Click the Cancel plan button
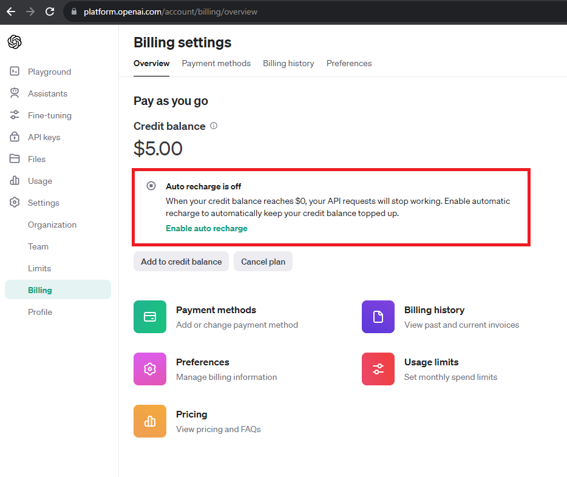Image resolution: width=567 pixels, height=477 pixels. [x=263, y=262]
